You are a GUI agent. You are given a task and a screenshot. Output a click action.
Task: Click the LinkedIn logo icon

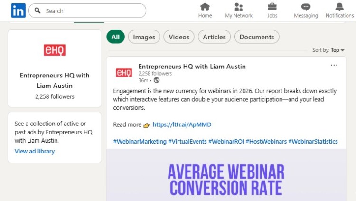(19, 10)
